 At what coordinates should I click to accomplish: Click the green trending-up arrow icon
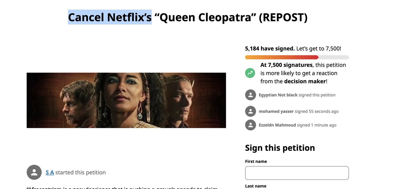point(250,73)
